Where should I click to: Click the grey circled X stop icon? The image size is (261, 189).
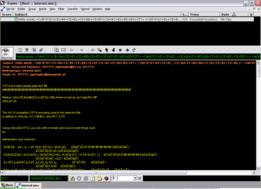[x=79, y=179]
